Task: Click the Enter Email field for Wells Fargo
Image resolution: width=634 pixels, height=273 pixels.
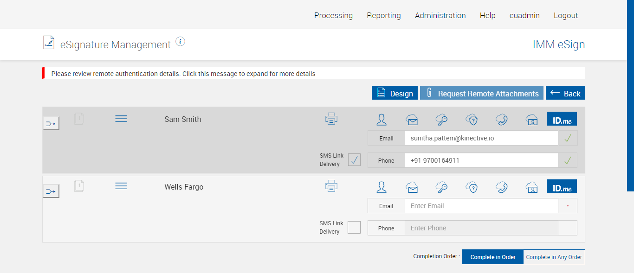Action: (481, 206)
